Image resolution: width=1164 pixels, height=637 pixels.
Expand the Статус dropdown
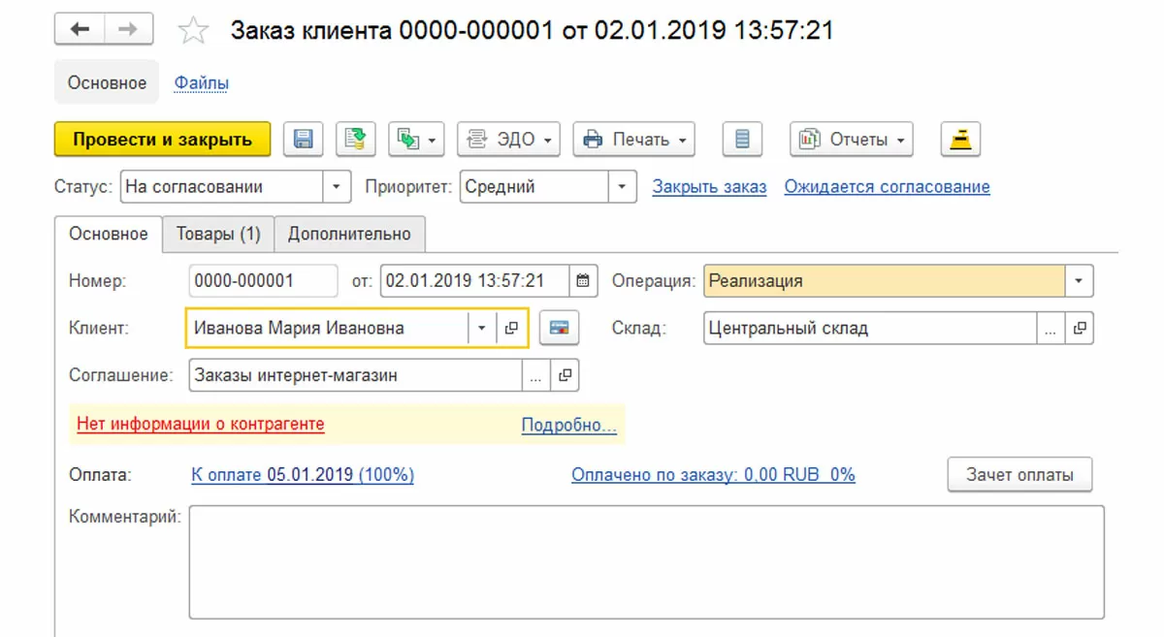coord(336,187)
